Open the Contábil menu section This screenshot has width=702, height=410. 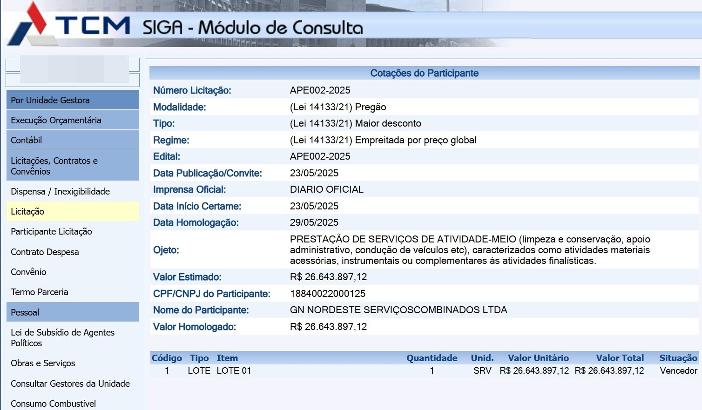[73, 140]
